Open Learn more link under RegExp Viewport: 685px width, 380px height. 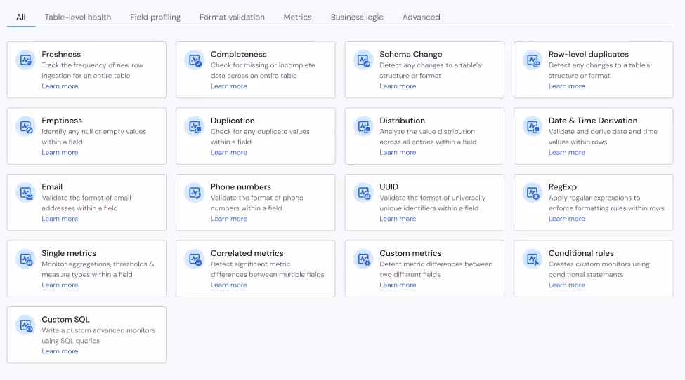[x=566, y=218]
